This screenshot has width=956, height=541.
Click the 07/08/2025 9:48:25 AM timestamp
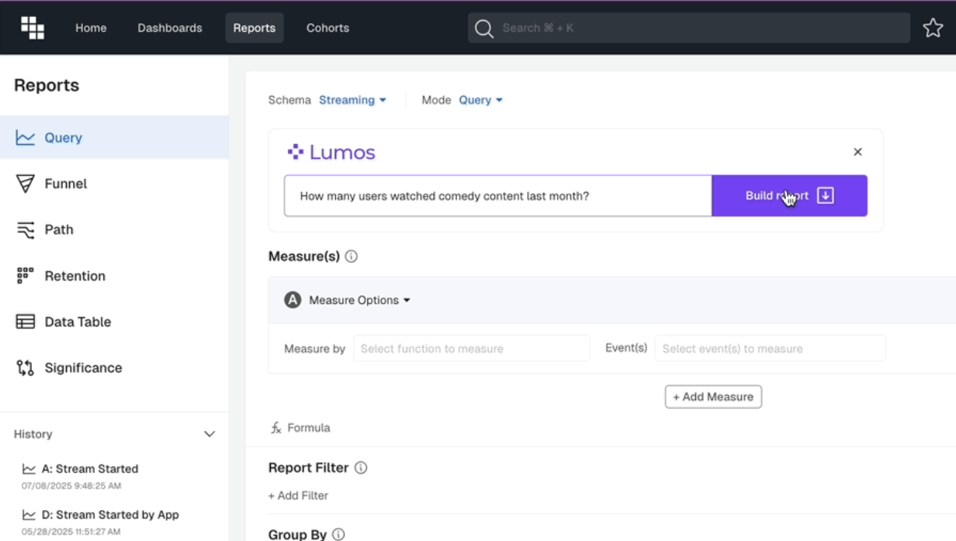tap(71, 486)
